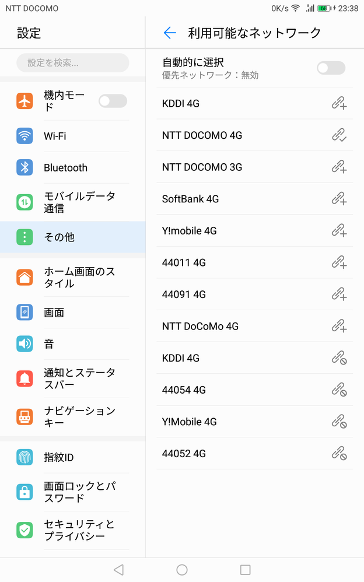This screenshot has width=364, height=582.
Task: Tap the Wi-Fi indicator in the status bar
Action: (296, 8)
